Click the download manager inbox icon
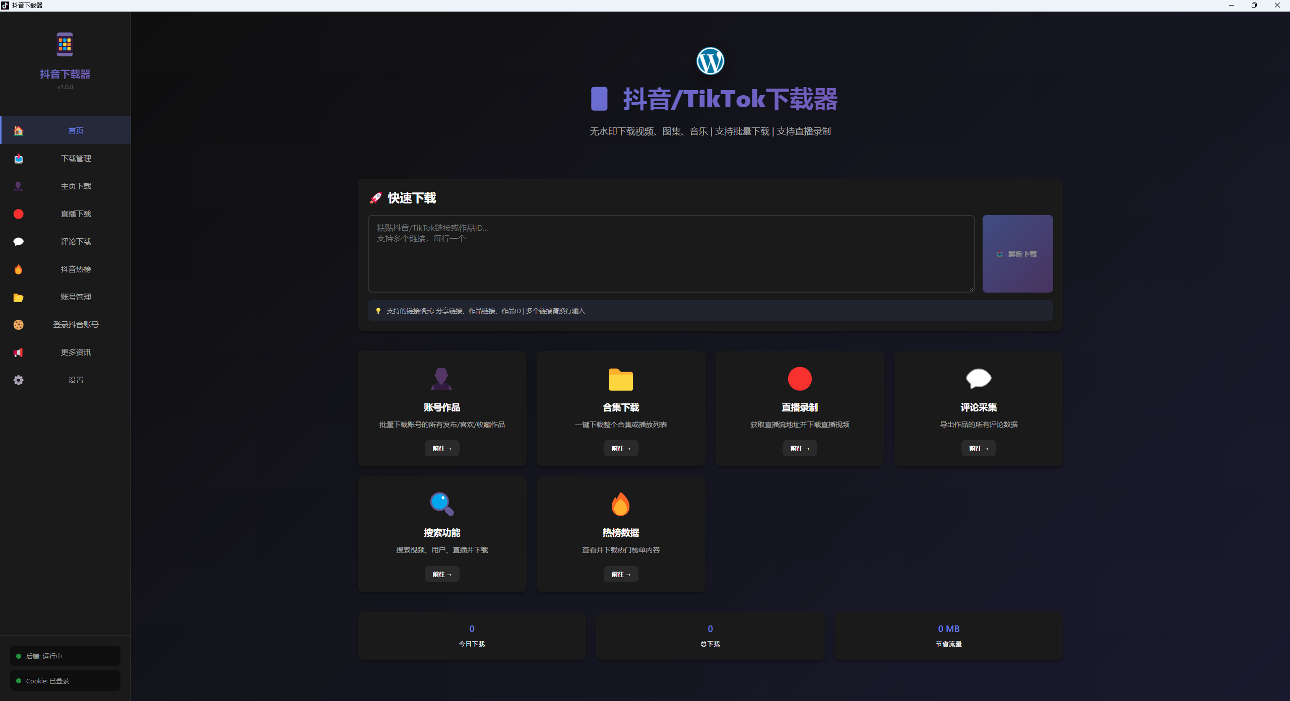This screenshot has width=1290, height=701. [19, 159]
